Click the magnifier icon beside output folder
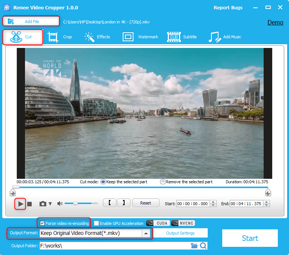Image resolution: width=289 pixels, height=255 pixels. (203, 246)
